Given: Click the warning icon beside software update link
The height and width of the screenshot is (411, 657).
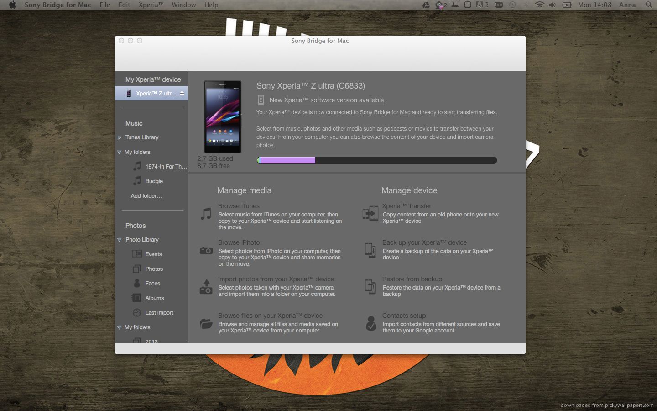Looking at the screenshot, I should click(x=261, y=100).
